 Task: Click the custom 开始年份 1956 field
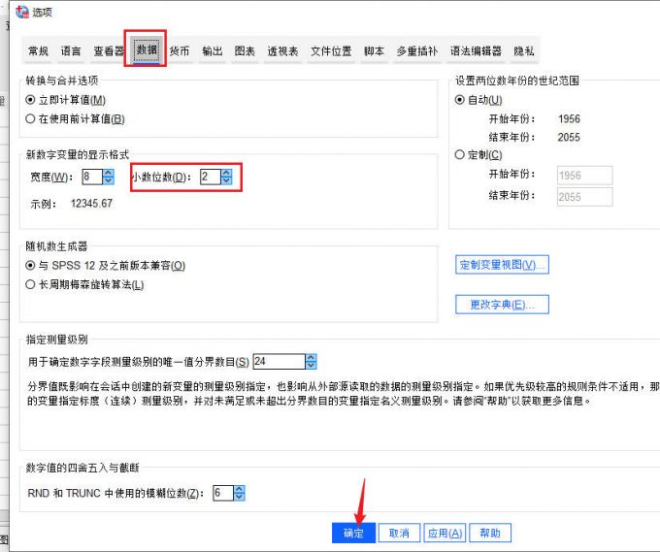click(x=584, y=176)
